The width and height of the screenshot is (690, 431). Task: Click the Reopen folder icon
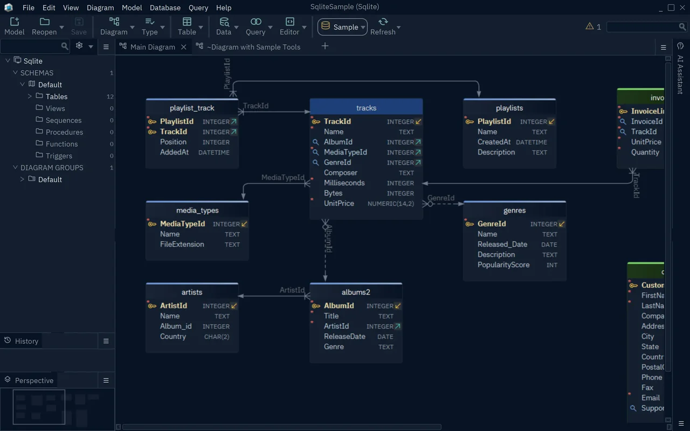coord(45,22)
